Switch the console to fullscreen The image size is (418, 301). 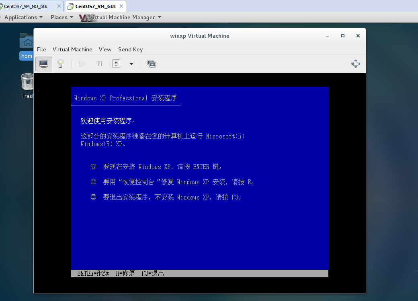click(355, 64)
